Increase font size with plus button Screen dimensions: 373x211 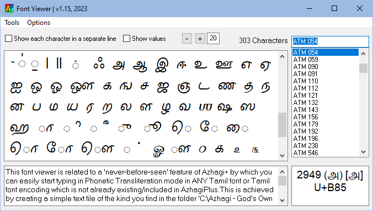200,39
